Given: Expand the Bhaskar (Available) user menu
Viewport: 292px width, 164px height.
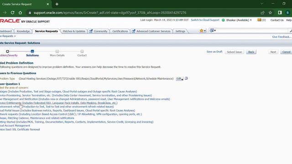Looking at the screenshot, I should 239,20.
